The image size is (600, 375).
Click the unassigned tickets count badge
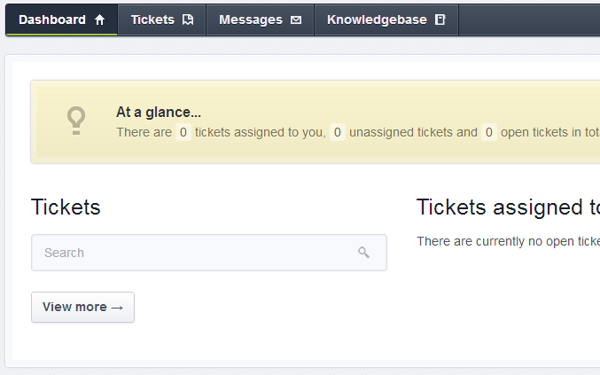tap(338, 132)
